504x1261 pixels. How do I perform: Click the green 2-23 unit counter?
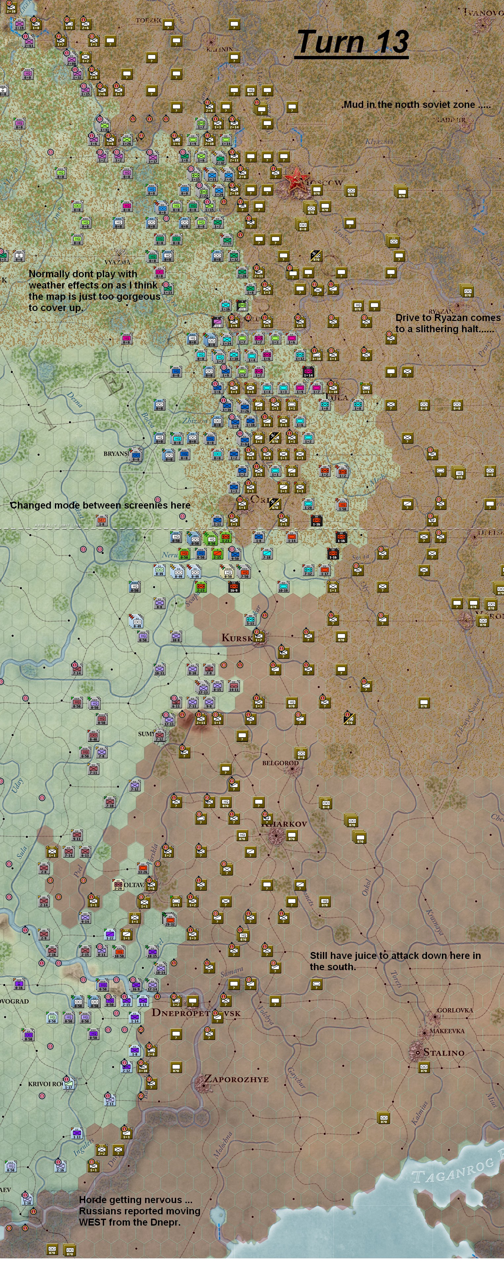click(x=201, y=586)
